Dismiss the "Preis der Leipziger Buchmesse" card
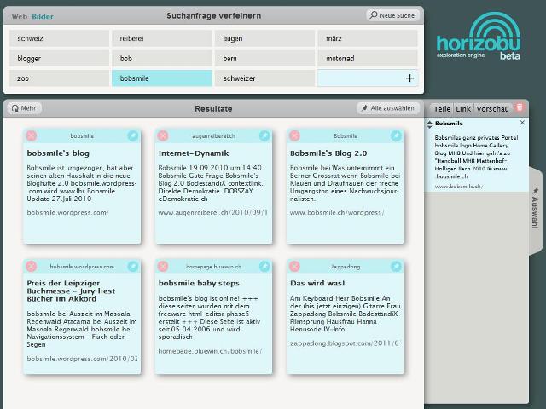Image resolution: width=546 pixels, height=409 pixels. point(32,267)
